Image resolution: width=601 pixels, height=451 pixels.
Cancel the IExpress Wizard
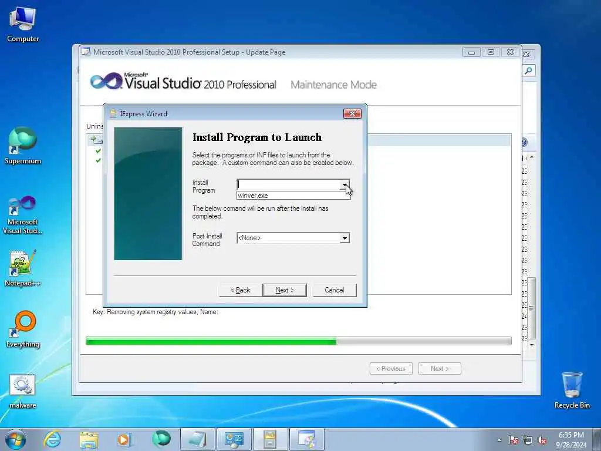[x=334, y=290]
